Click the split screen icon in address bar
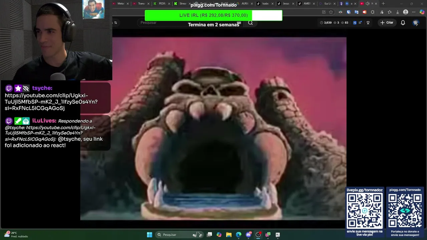The image size is (427, 240). (x=324, y=12)
